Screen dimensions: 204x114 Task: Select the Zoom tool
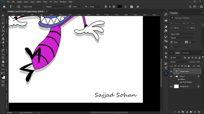coord(3,66)
